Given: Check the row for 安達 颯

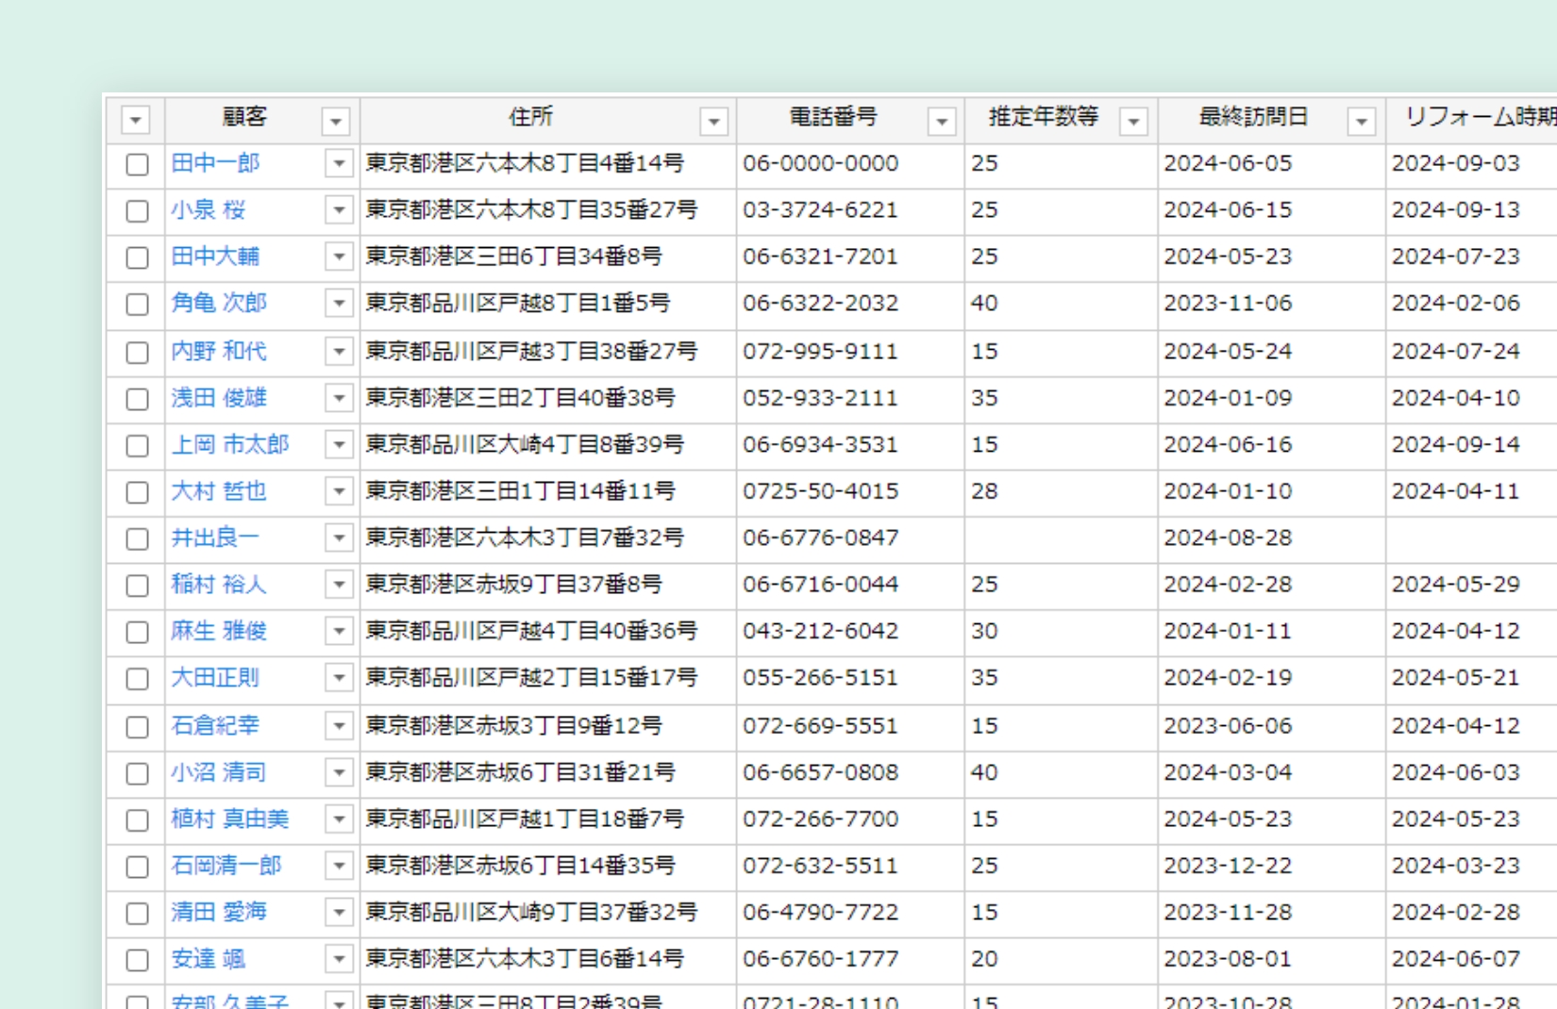Looking at the screenshot, I should click(x=137, y=960).
